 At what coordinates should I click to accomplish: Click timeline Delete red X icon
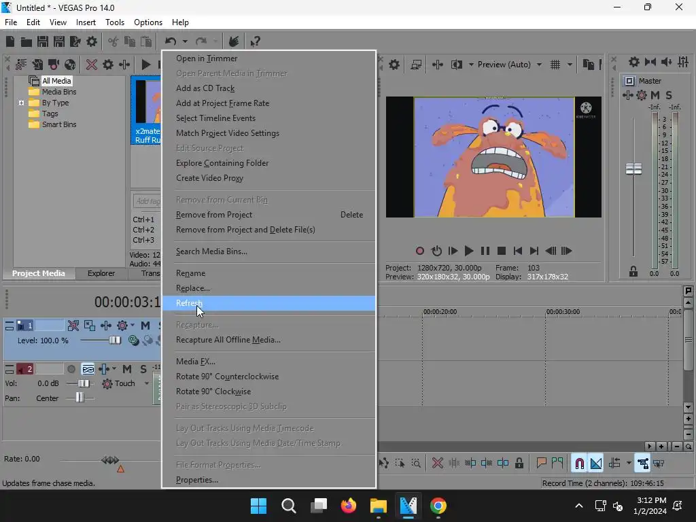(x=438, y=464)
